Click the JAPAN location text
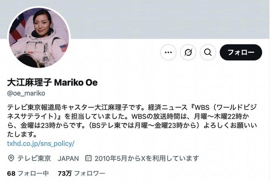 [68, 159]
